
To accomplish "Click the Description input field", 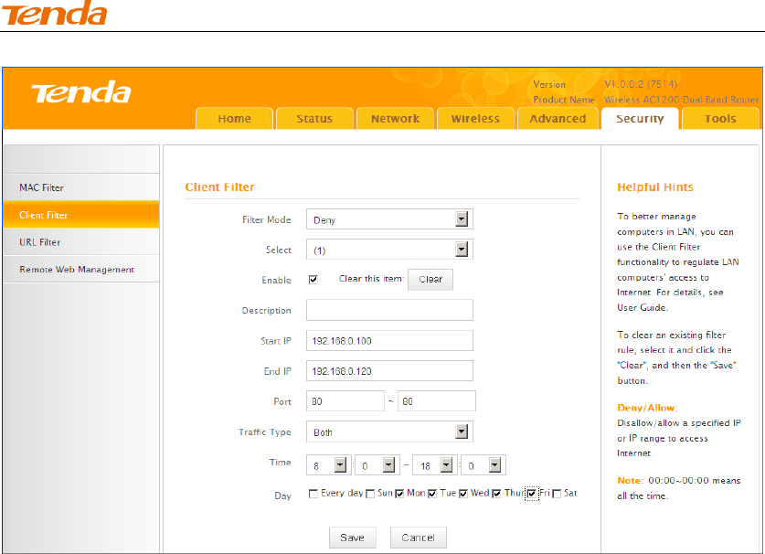I will [x=390, y=310].
